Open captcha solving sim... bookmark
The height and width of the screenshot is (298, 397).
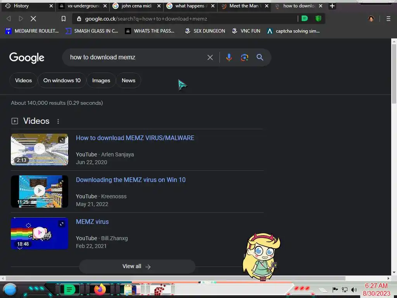click(x=293, y=31)
